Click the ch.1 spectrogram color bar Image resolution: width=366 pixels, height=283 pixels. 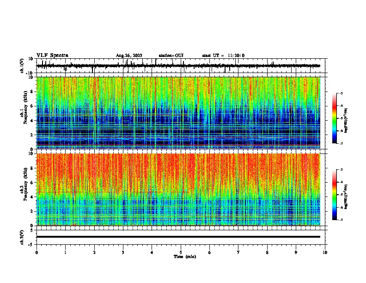(x=334, y=118)
